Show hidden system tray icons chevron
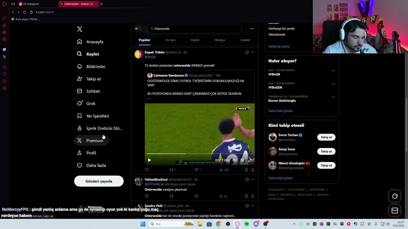Image resolution: width=408 pixels, height=229 pixels. pos(294,224)
